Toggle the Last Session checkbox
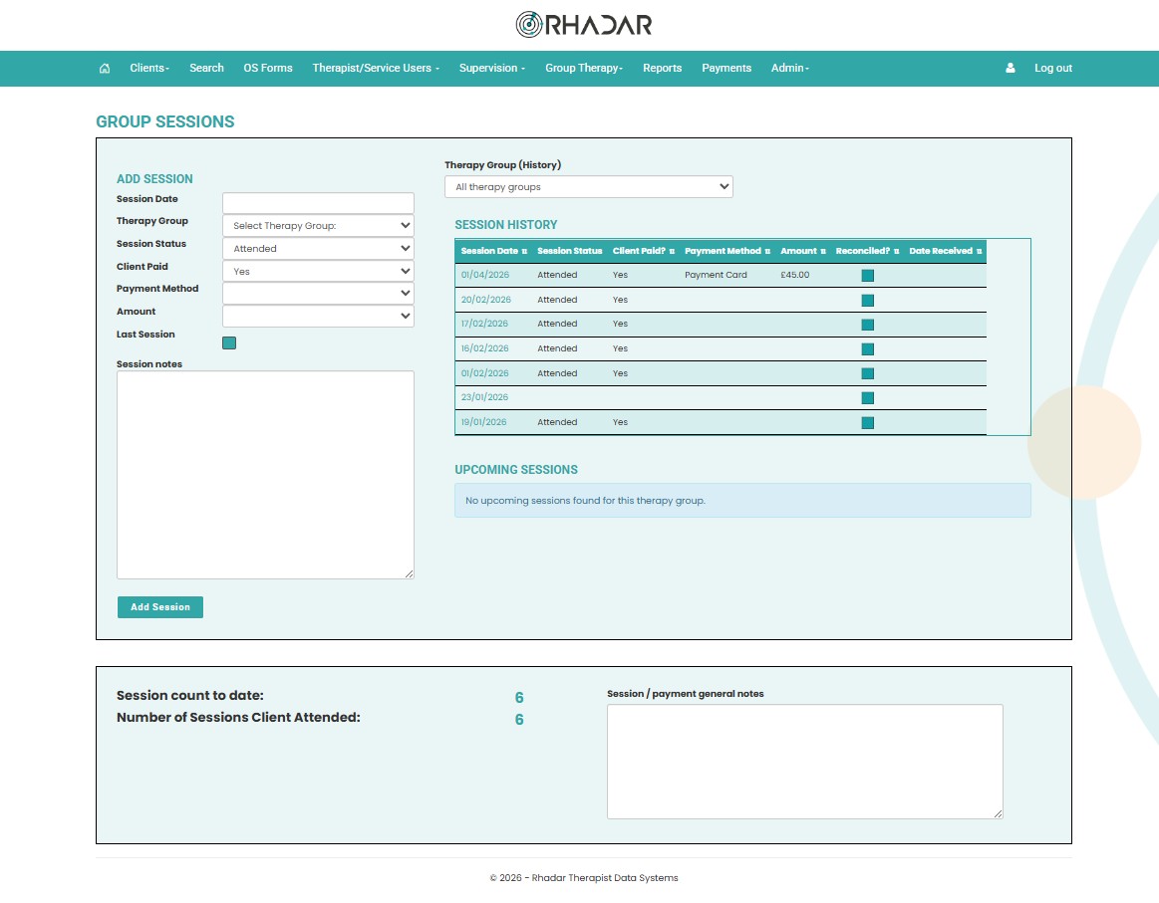 tap(229, 342)
